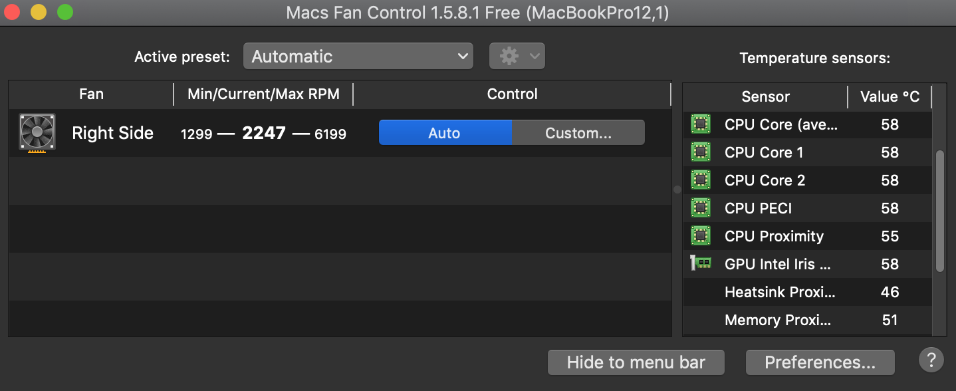Click the Hide to menu bar button
This screenshot has width=956, height=391.
(x=636, y=362)
